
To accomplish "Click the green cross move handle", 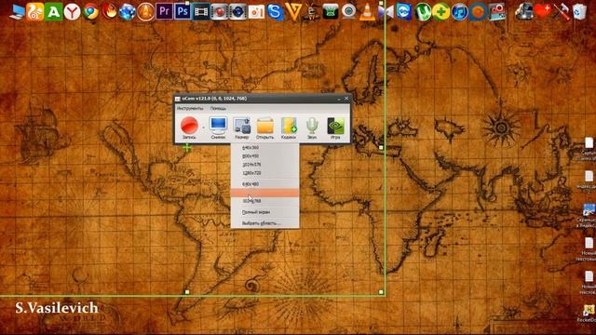I will 186,147.
